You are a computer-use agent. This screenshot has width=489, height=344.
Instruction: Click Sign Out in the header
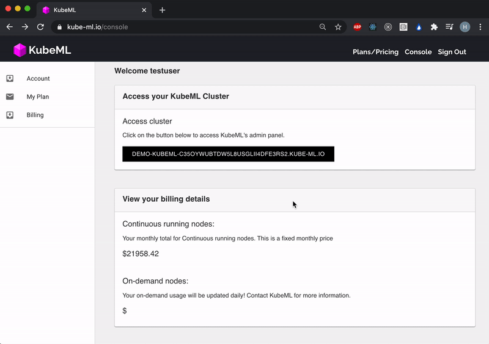[452, 52]
